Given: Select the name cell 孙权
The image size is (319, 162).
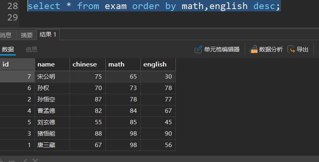Looking at the screenshot, I should [52, 88].
